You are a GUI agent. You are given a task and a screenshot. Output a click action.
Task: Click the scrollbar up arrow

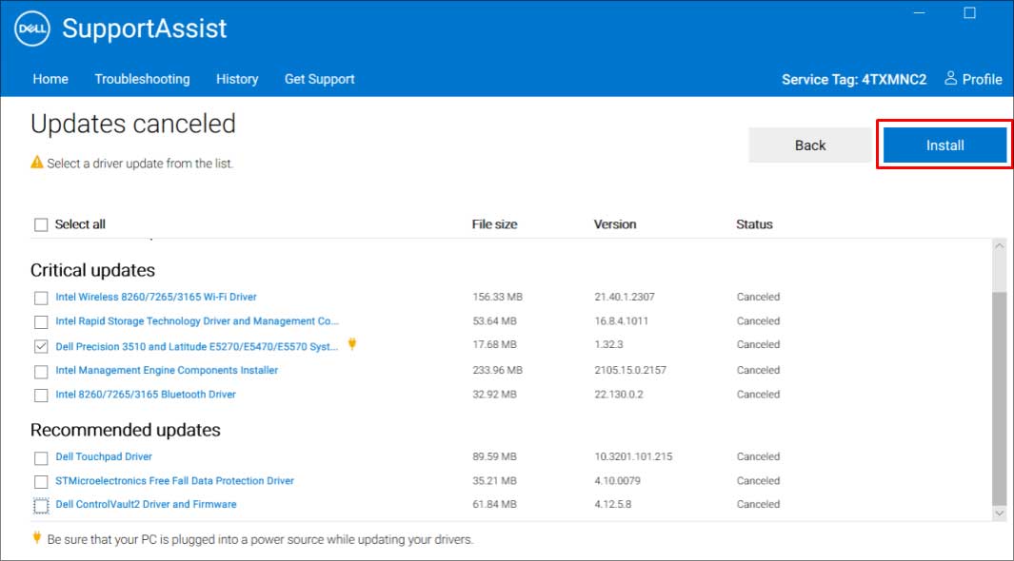click(x=999, y=246)
